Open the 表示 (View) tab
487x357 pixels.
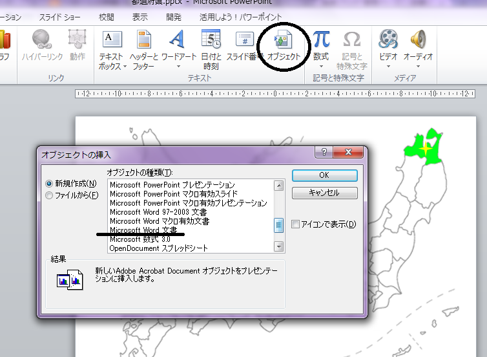click(140, 17)
